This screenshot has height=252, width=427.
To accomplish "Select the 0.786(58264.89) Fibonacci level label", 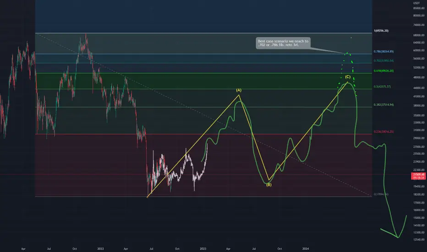I will click(x=383, y=51).
